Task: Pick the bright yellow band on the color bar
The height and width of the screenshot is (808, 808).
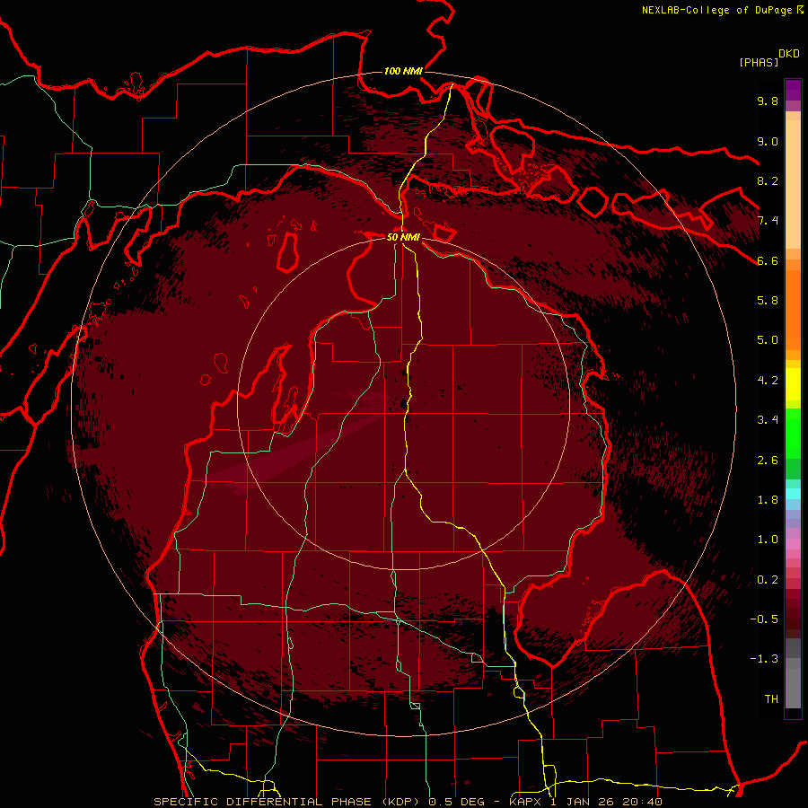Action: click(x=793, y=384)
